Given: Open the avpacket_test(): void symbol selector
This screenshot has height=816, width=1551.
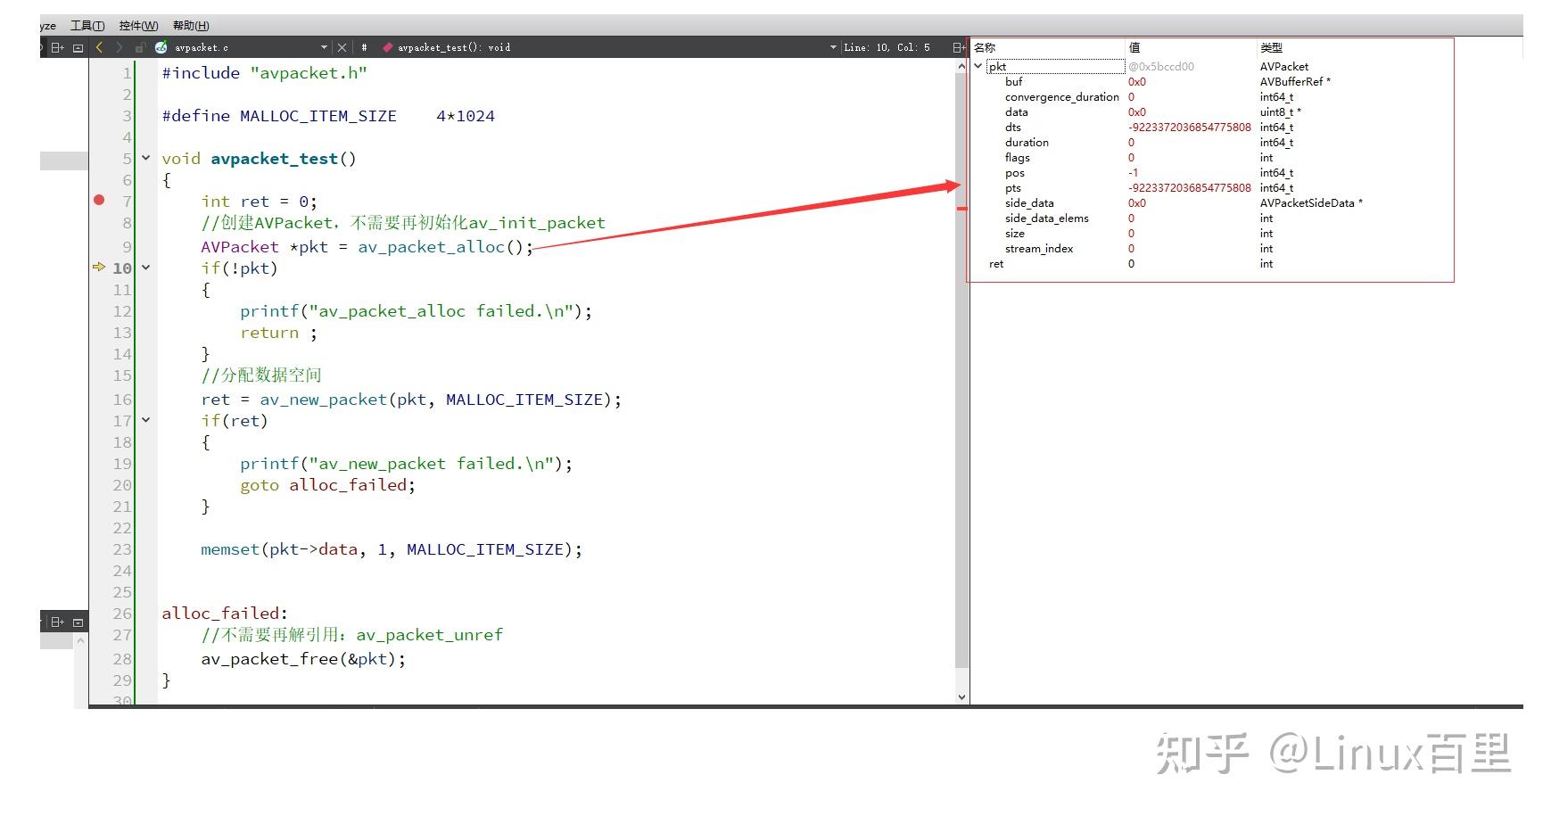Looking at the screenshot, I should point(453,47).
